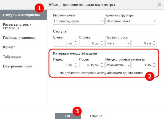
Task: Increase the Перед spacing value
Action: [76, 64]
